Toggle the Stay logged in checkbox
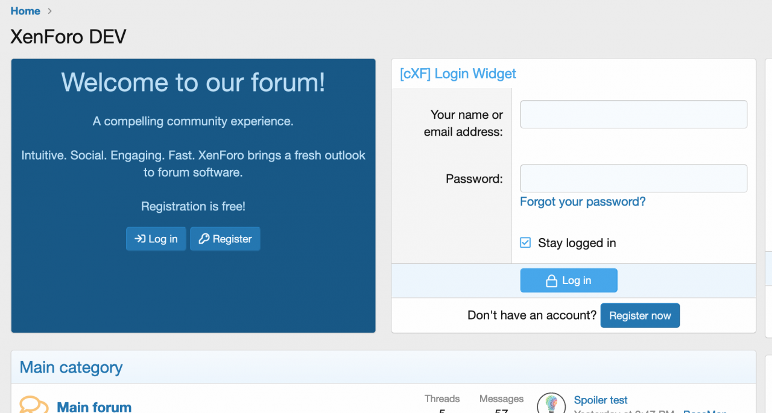Viewport: 772px width, 413px height. pos(525,242)
